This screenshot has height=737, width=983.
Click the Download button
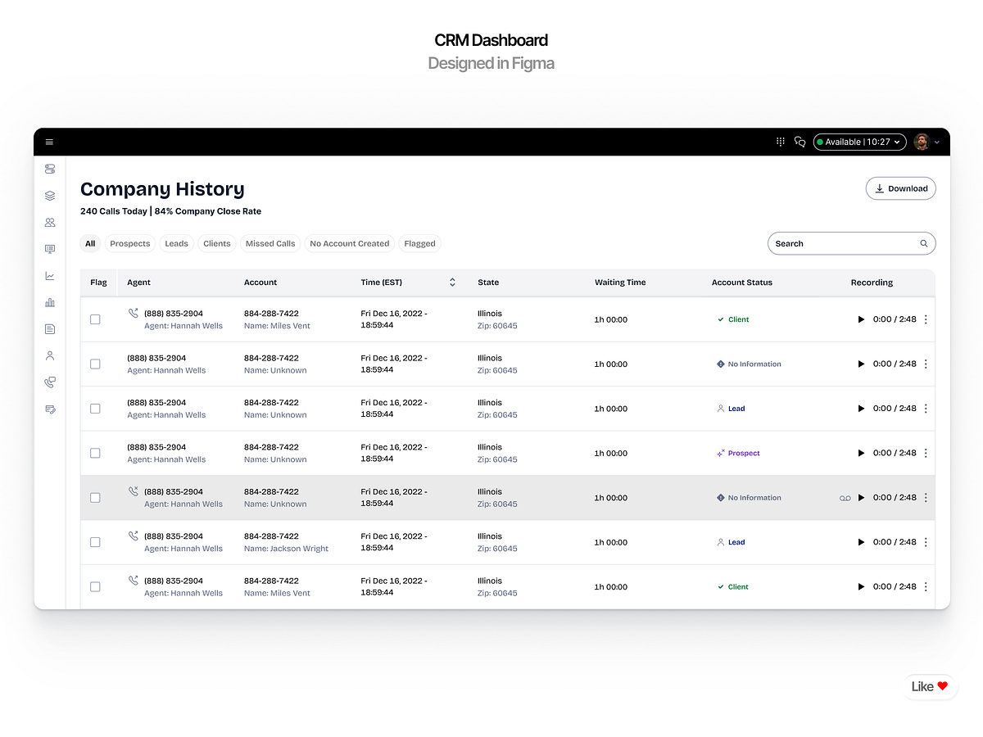900,188
